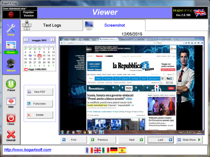Click Oggi: 14/05/2015 today link
Image resolution: width=210 pixels, height=157 pixels.
click(35, 69)
